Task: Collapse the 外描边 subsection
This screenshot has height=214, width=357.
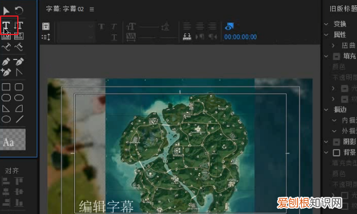Action: 334,131
